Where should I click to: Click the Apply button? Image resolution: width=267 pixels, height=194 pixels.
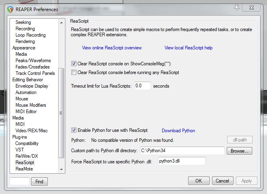tap(246, 181)
